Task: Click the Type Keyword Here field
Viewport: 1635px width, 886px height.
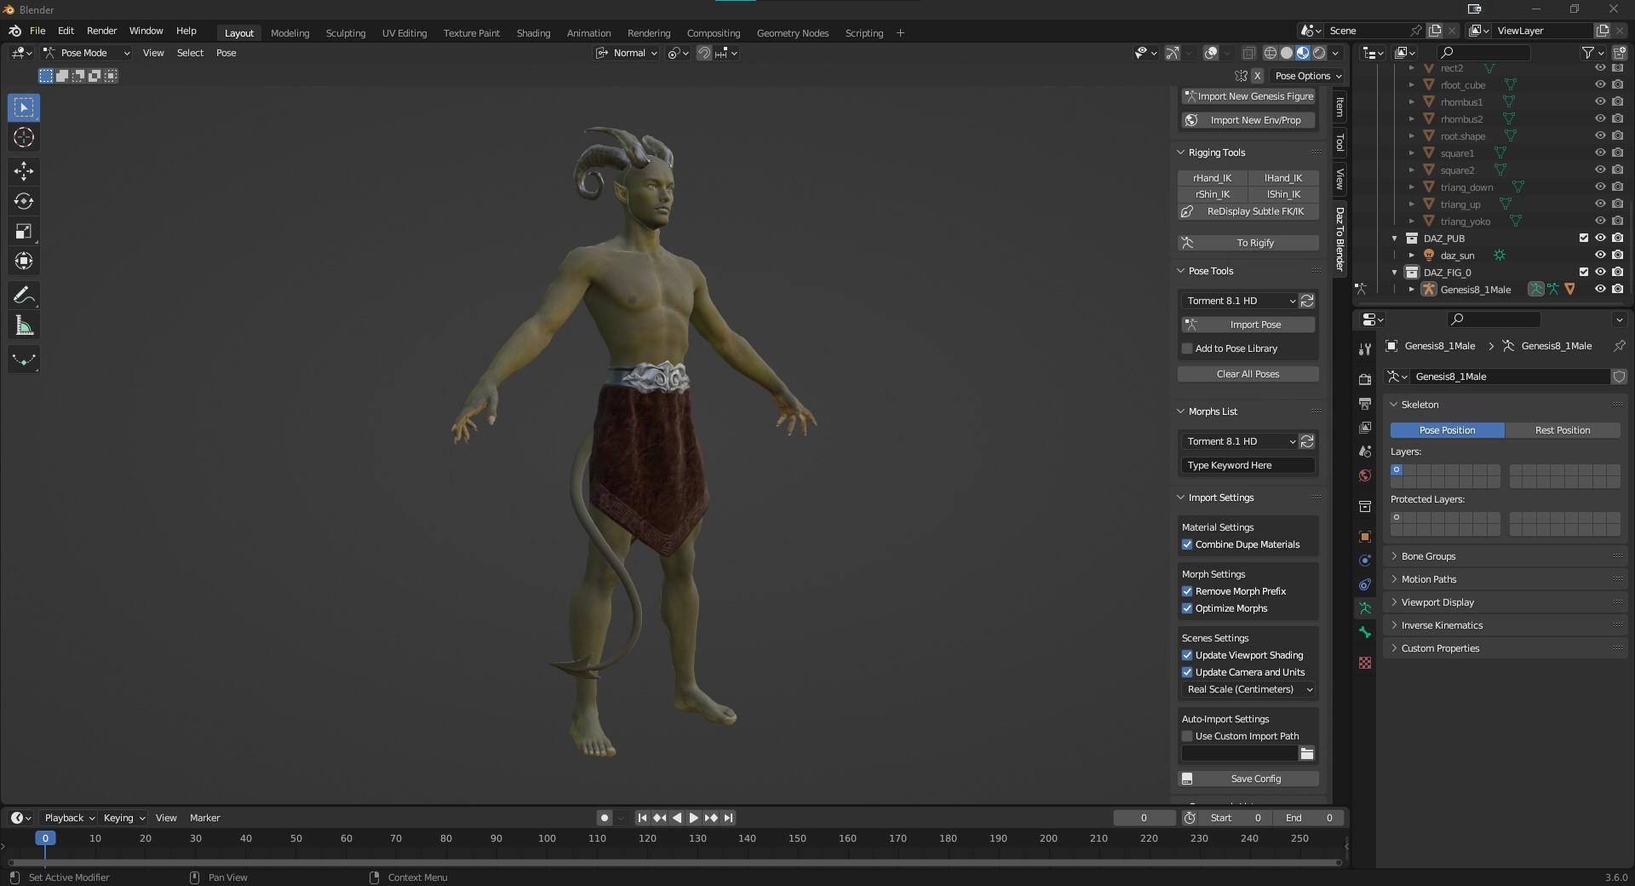Action: pyautogui.click(x=1248, y=465)
